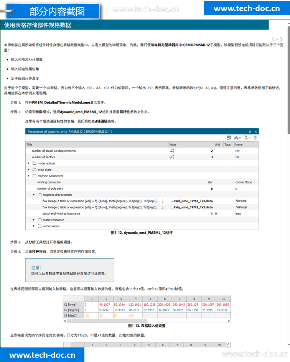Click the 9.4737 cell in X2 row
This screenshot has height=362, width=290.
click(106, 310)
